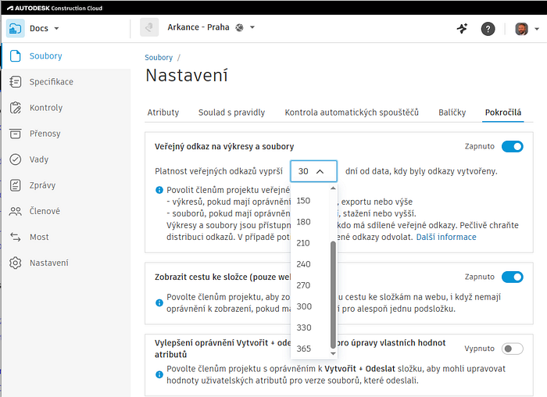Collapse the link expiration days dropdown
The height and width of the screenshot is (397, 547).
(313, 171)
